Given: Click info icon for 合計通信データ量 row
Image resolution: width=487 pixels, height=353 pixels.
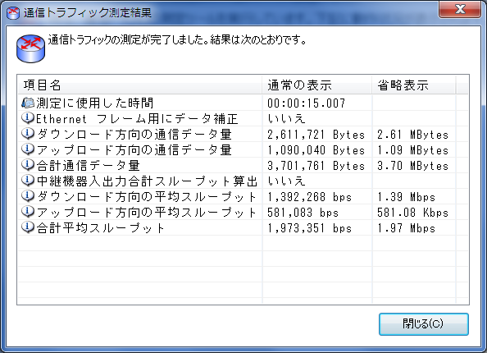Looking at the screenshot, I should (28, 164).
